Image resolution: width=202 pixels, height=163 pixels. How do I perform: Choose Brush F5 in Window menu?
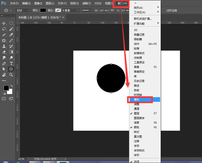(145, 67)
